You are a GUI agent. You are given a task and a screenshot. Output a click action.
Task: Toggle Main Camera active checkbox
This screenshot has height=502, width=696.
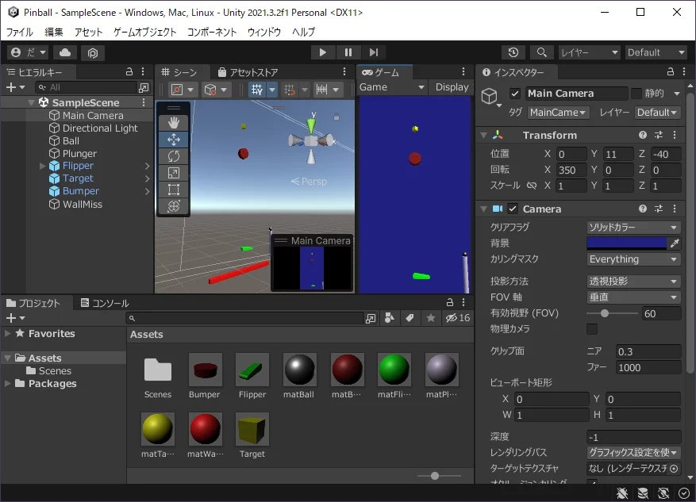click(x=514, y=94)
